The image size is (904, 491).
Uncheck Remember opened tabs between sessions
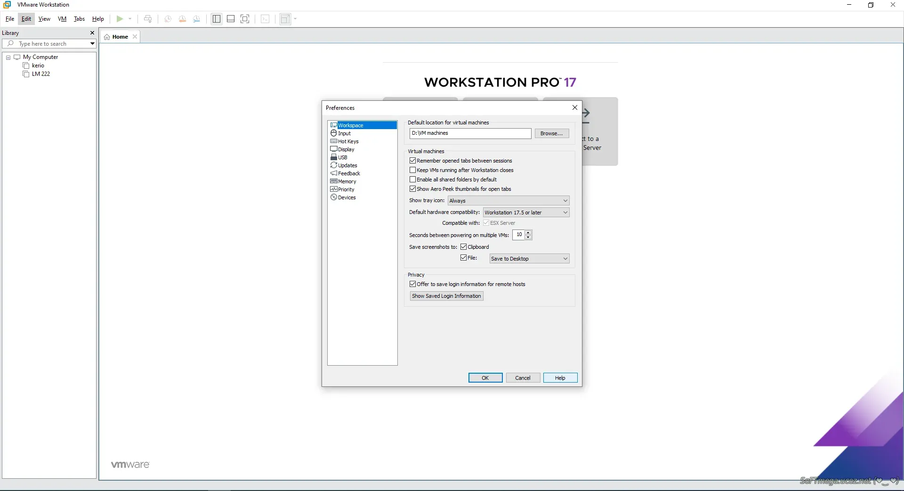click(x=413, y=161)
